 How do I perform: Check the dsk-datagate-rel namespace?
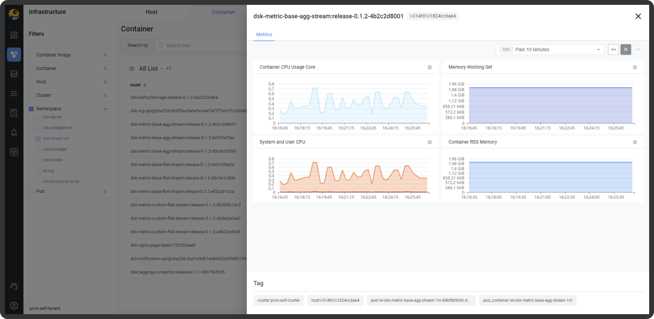38,128
